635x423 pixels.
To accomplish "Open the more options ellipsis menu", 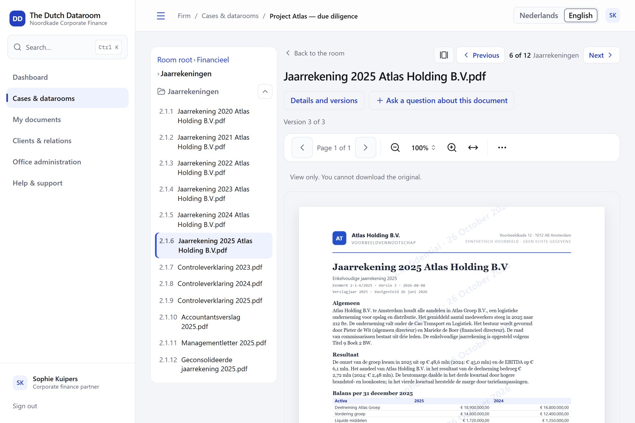I will (502, 147).
